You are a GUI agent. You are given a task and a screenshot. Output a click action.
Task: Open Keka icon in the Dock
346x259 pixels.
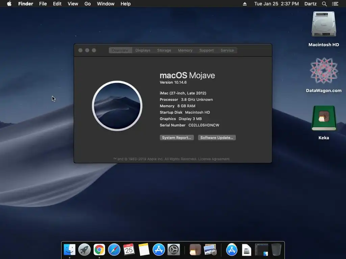pyautogui.click(x=195, y=250)
